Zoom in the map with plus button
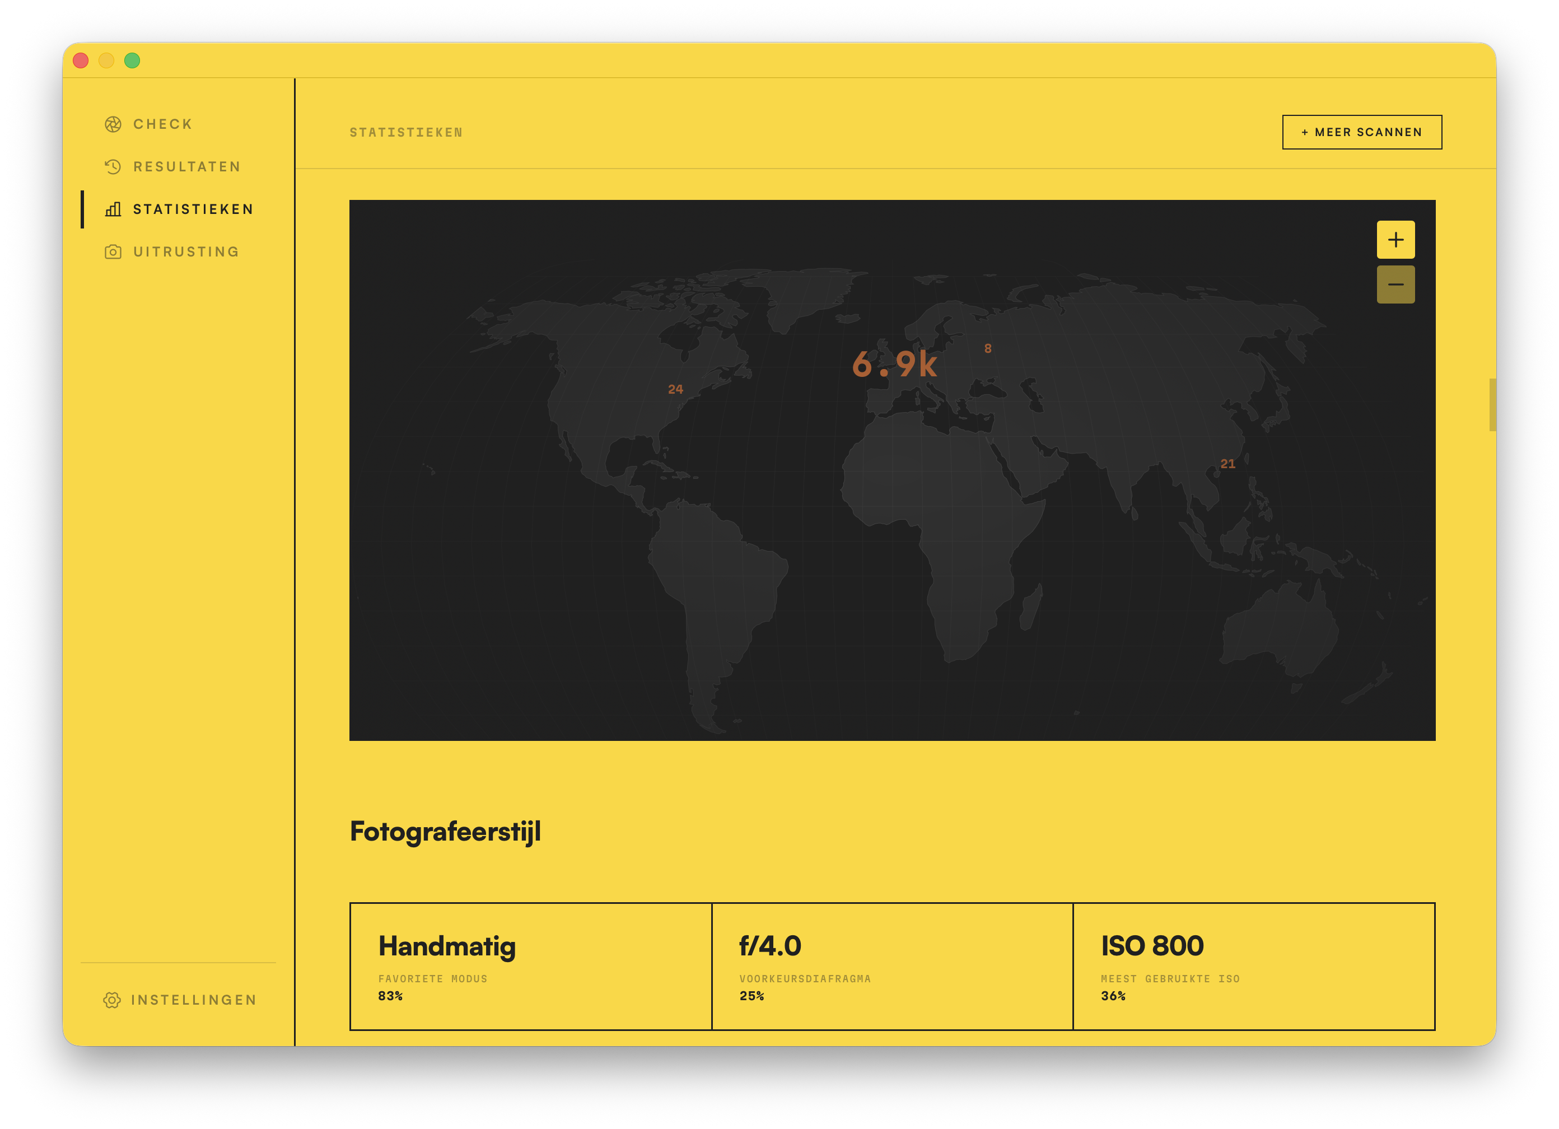Viewport: 1559px width, 1129px height. click(1395, 240)
